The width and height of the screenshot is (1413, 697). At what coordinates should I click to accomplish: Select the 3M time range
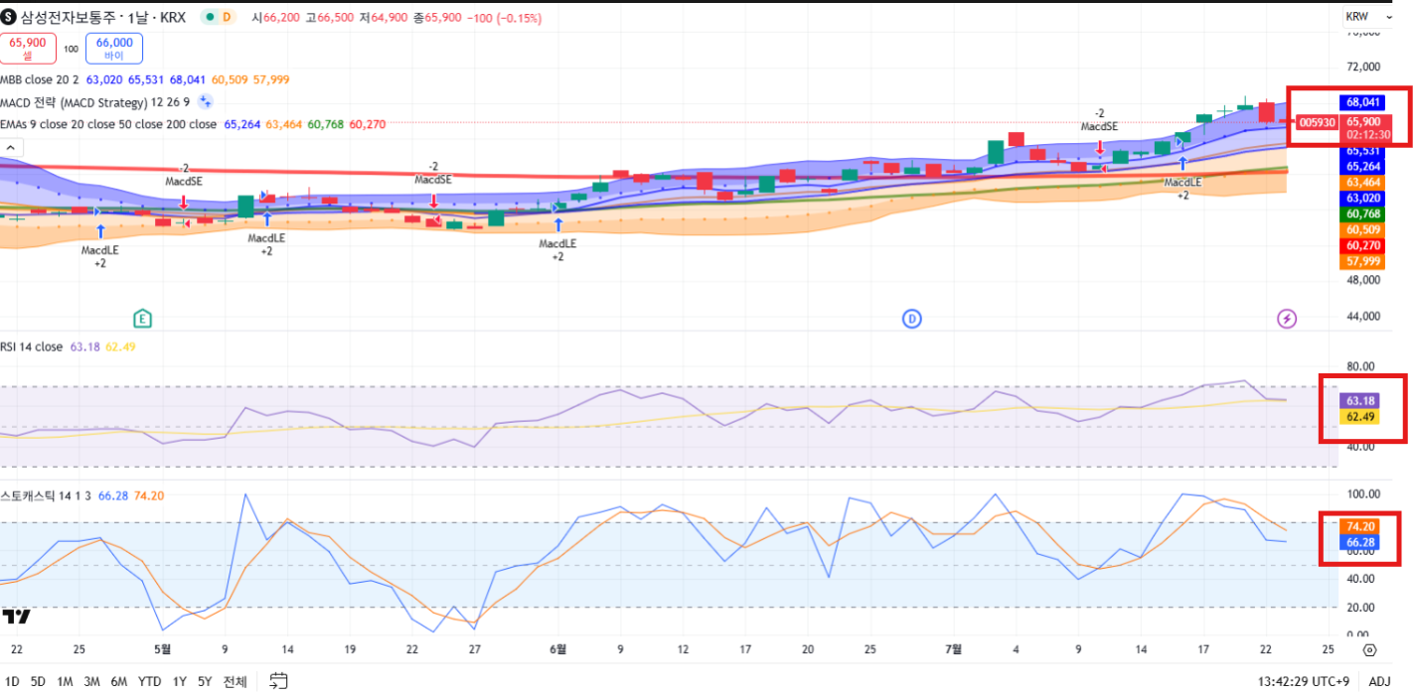(91, 681)
